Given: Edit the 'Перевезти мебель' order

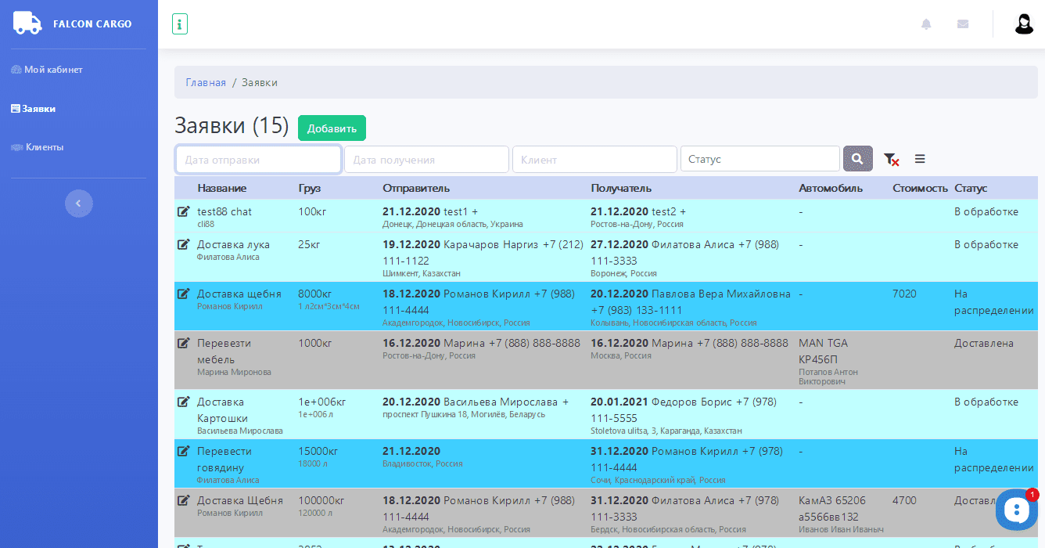Looking at the screenshot, I should [x=184, y=343].
